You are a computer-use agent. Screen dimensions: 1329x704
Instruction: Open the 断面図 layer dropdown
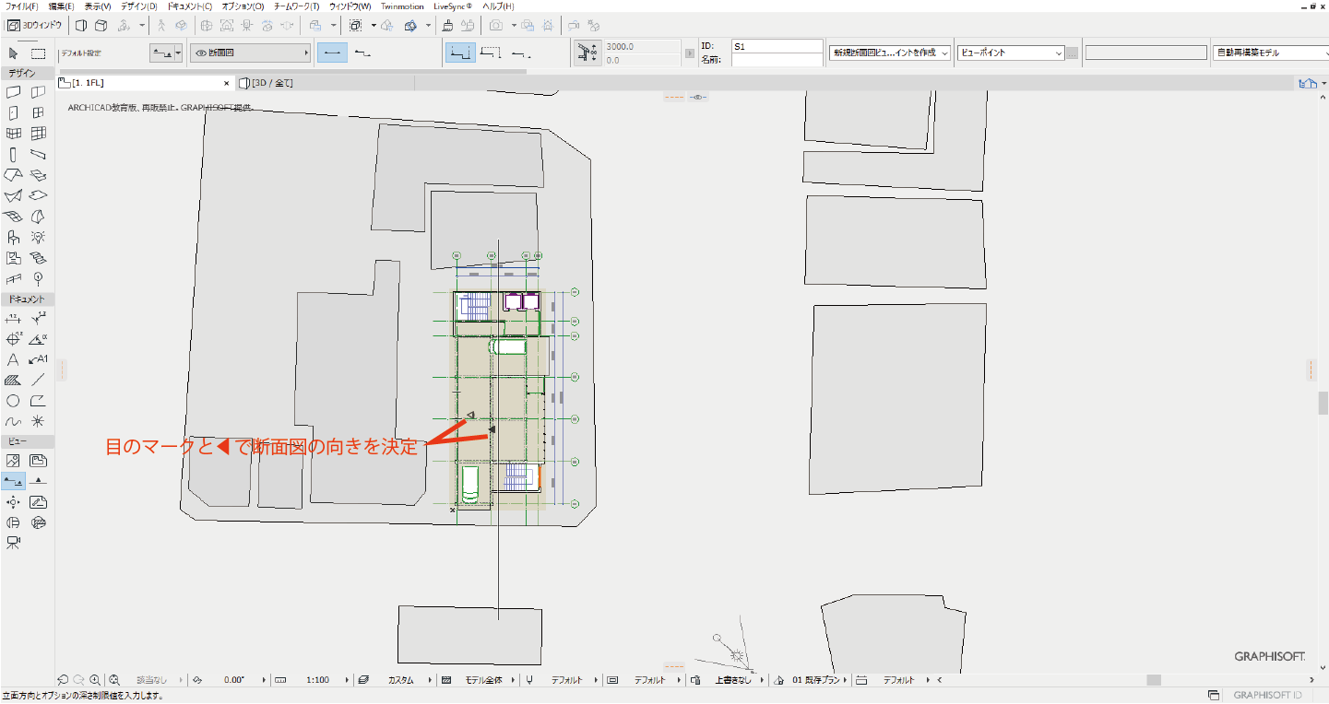click(x=251, y=53)
